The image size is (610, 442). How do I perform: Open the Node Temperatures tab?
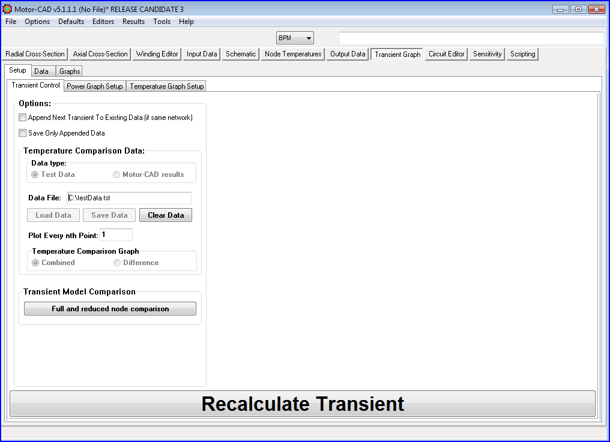[293, 54]
